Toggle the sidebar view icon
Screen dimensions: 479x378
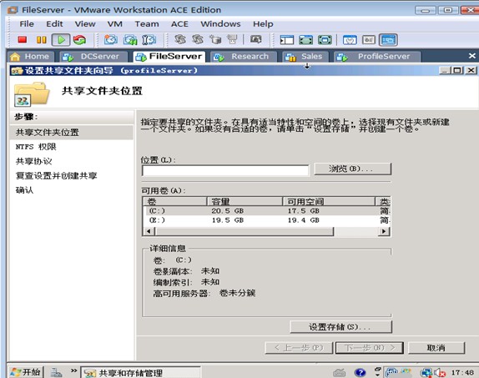coord(287,40)
